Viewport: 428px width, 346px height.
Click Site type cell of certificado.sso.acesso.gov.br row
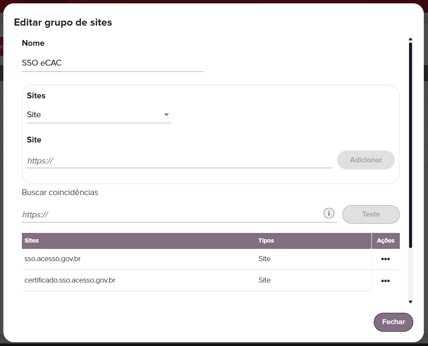click(313, 280)
